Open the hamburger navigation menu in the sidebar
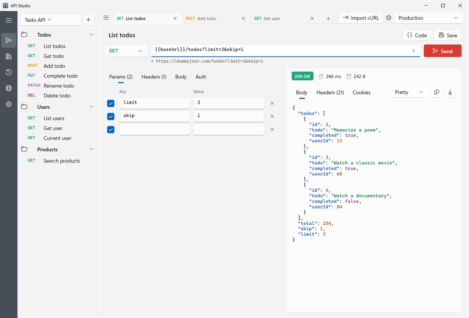The height and width of the screenshot is (318, 469). point(8,20)
